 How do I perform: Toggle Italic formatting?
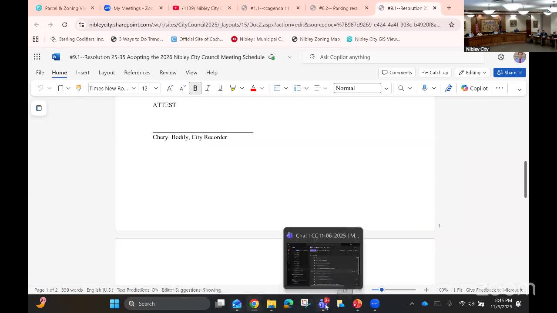(208, 88)
